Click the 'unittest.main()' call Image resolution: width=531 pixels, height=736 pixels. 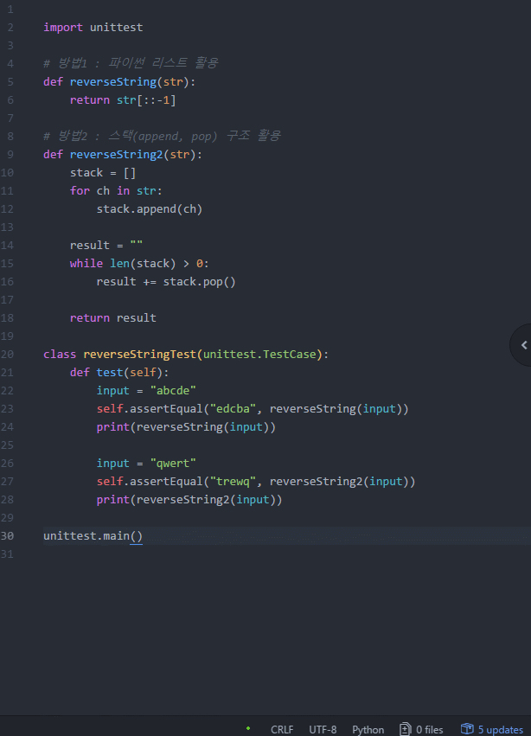pyautogui.click(x=93, y=535)
